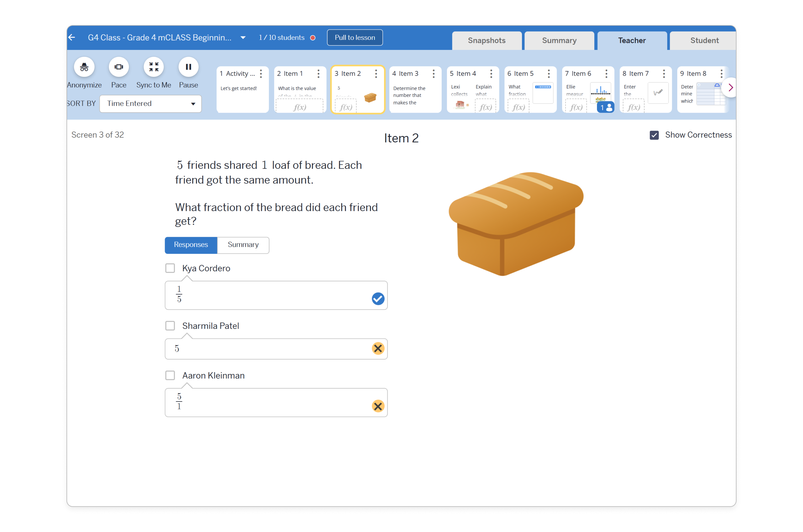The width and height of the screenshot is (803, 532).
Task: Check the box beside Sharmila Patel
Action: 170,325
